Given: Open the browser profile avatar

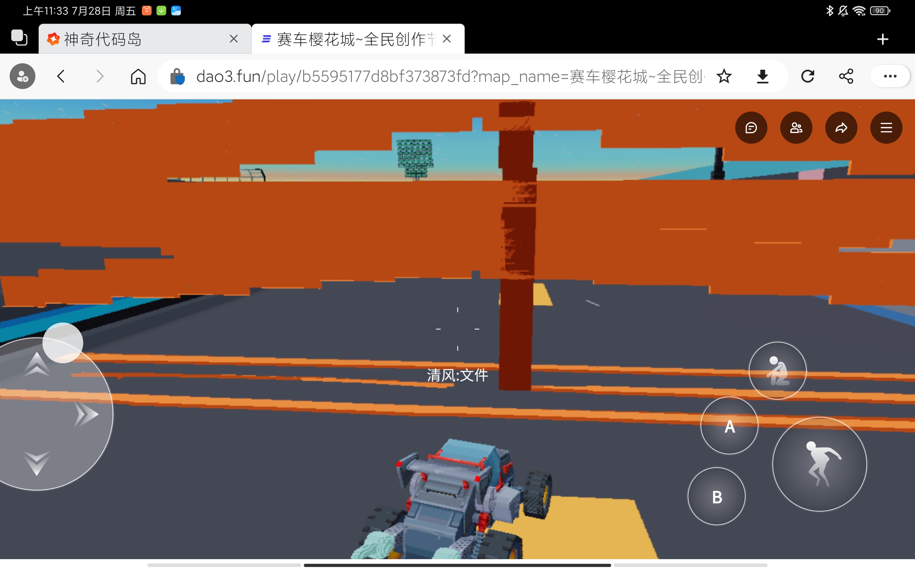Looking at the screenshot, I should click(22, 76).
